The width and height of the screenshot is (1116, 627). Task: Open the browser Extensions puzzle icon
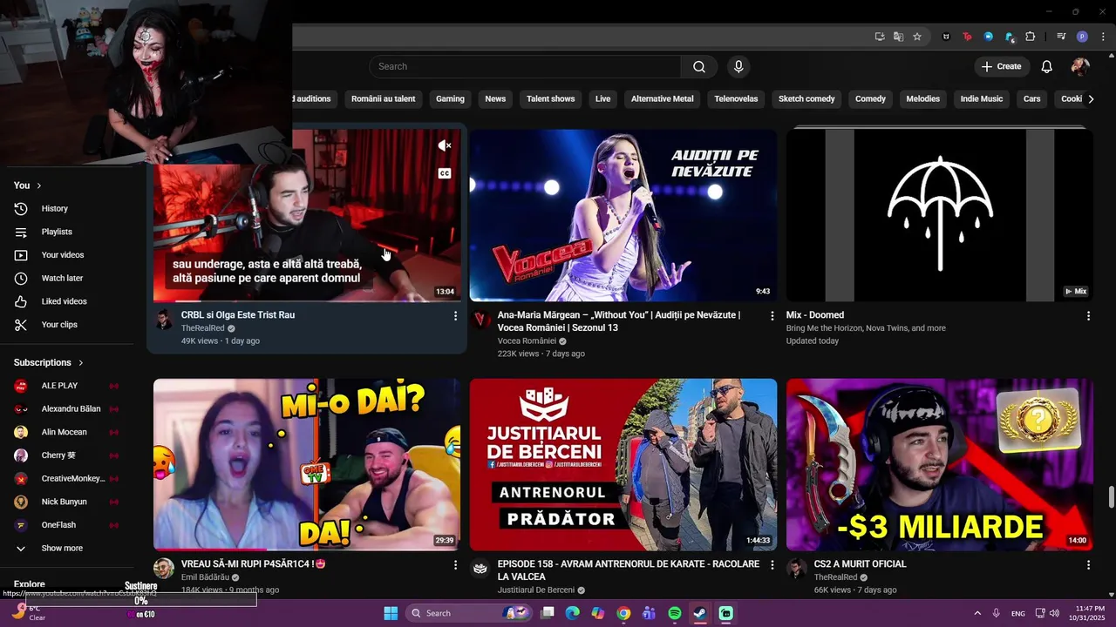tap(1031, 37)
